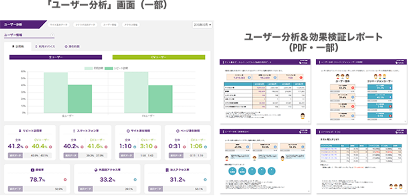408x196 pixels.
Task: Click the blue circle next to 31.2%
Action: [205, 180]
